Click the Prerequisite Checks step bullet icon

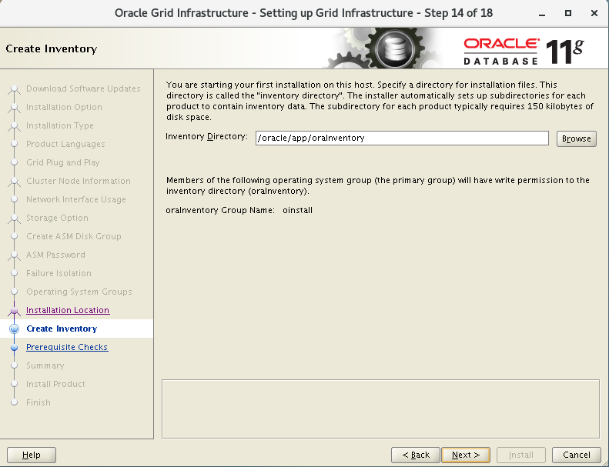point(15,348)
